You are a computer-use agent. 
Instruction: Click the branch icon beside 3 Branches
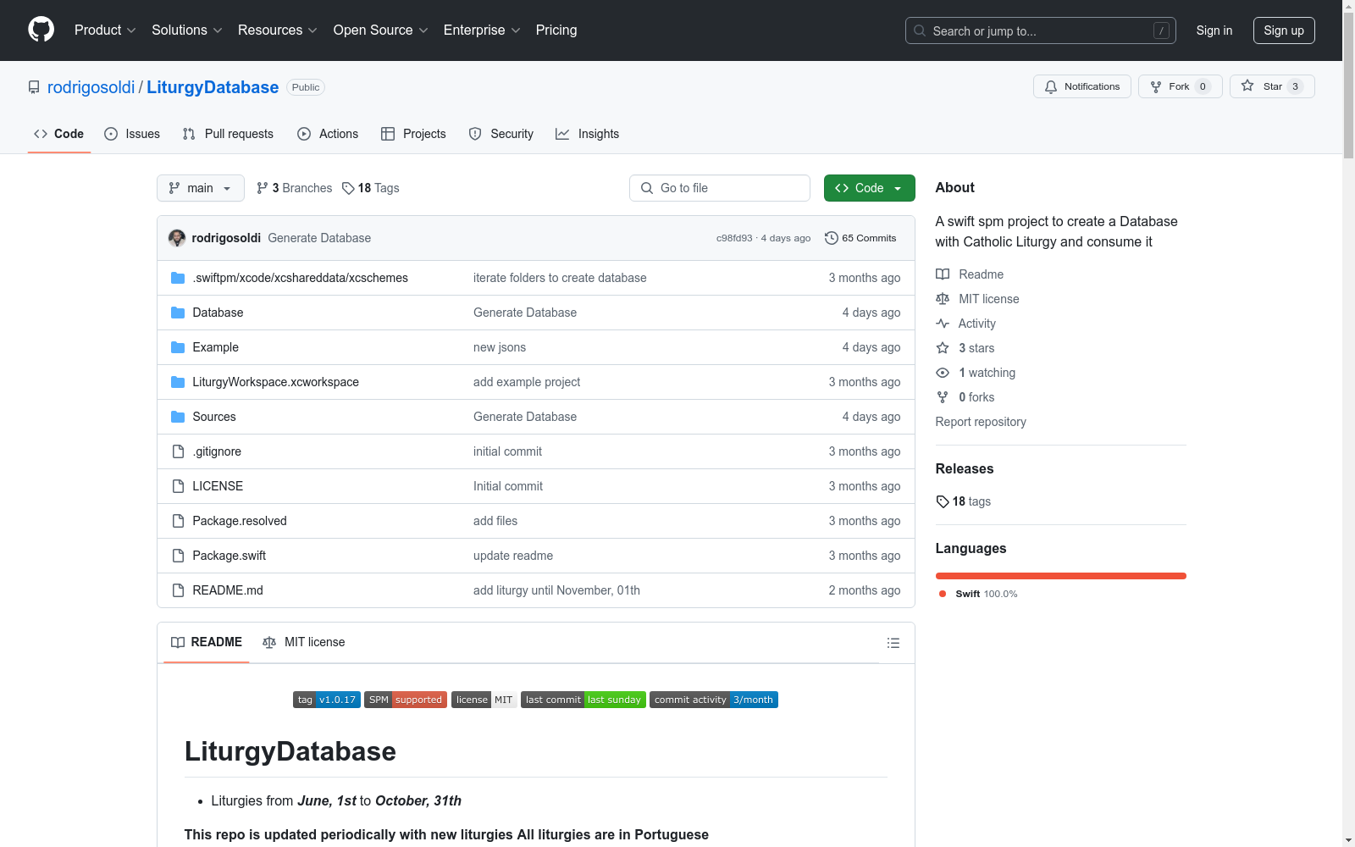(x=263, y=188)
